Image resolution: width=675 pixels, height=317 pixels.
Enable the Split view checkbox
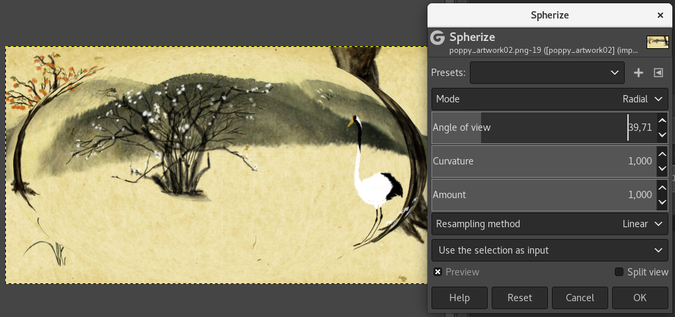click(619, 272)
